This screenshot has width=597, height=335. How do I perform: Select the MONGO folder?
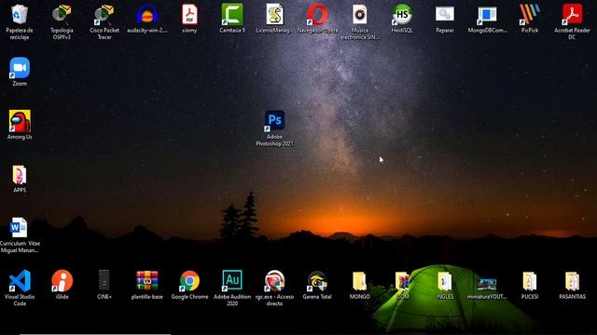click(x=359, y=281)
